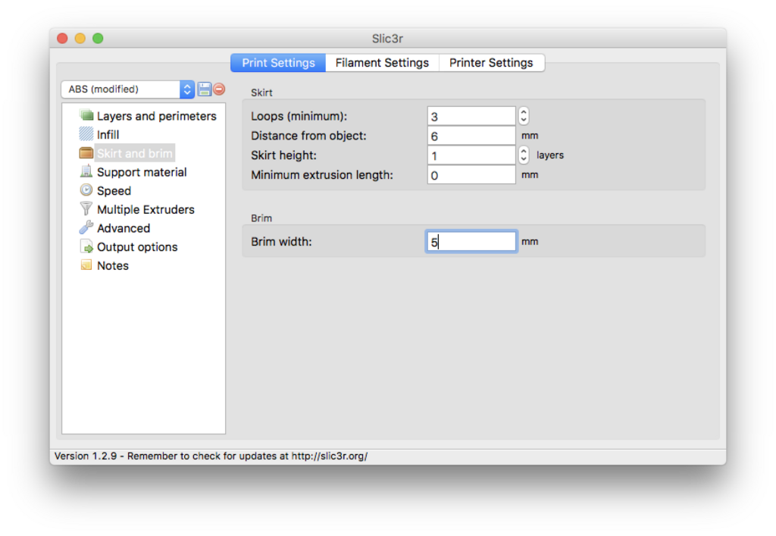Click the version status bar text
The width and height of the screenshot is (776, 536).
point(211,456)
